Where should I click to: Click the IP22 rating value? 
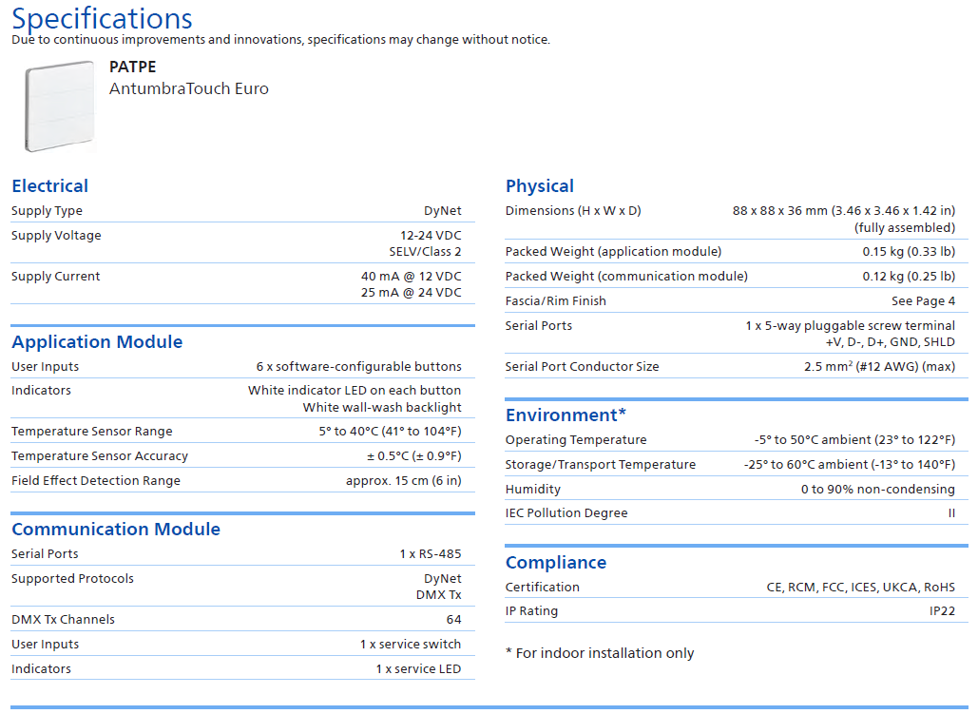pyautogui.click(x=942, y=611)
